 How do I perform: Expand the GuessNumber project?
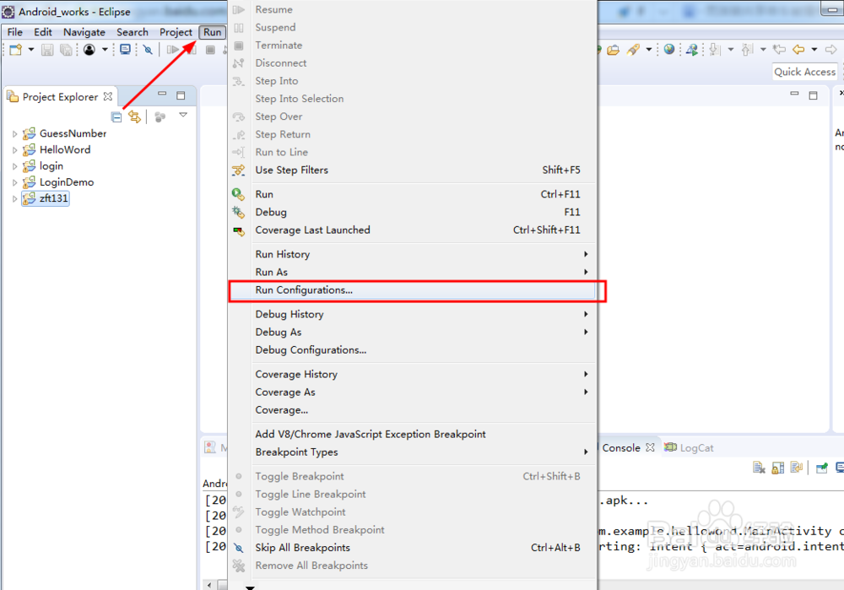14,133
